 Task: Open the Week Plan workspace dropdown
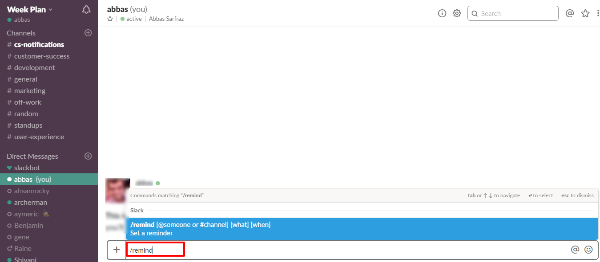coord(29,9)
